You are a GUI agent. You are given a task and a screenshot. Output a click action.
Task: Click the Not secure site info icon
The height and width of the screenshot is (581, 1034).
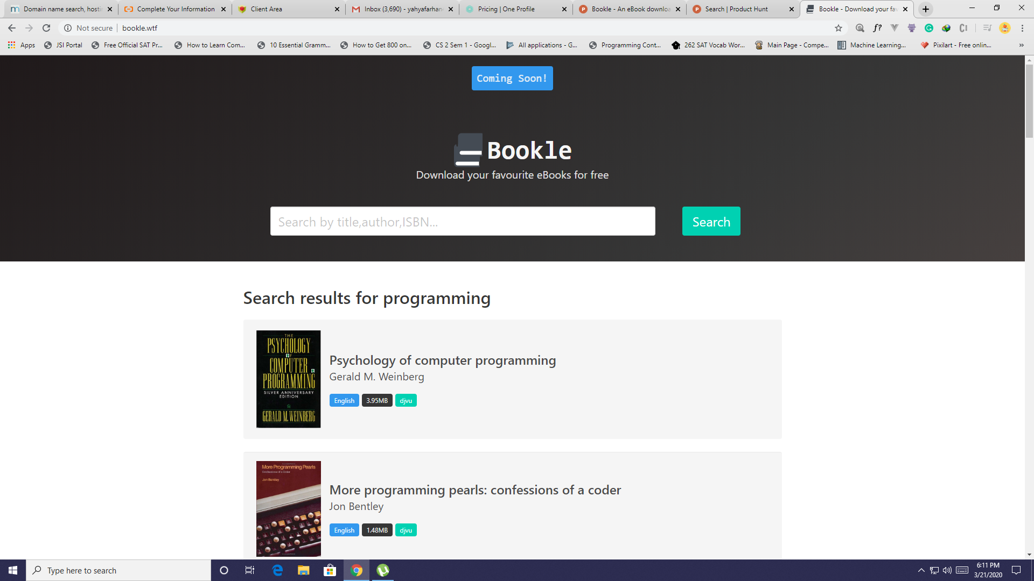68,28
